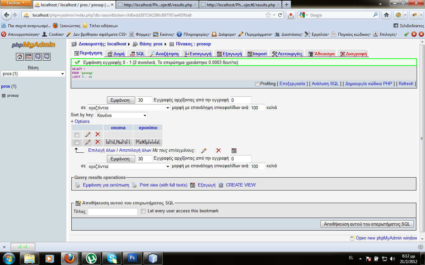The image size is (425, 265).
Task: Switch to the Αναζήτηση tab
Action: click(164, 54)
